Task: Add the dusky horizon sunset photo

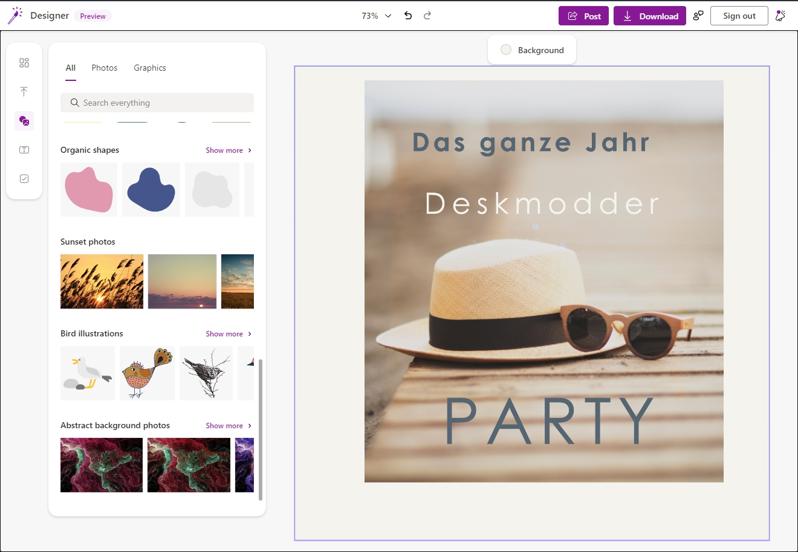Action: click(x=183, y=281)
